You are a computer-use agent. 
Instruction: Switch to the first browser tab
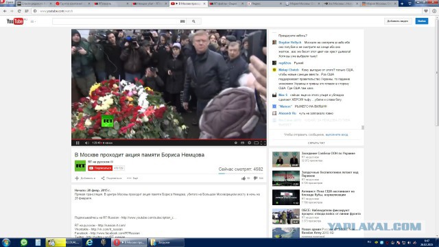click(34, 3)
